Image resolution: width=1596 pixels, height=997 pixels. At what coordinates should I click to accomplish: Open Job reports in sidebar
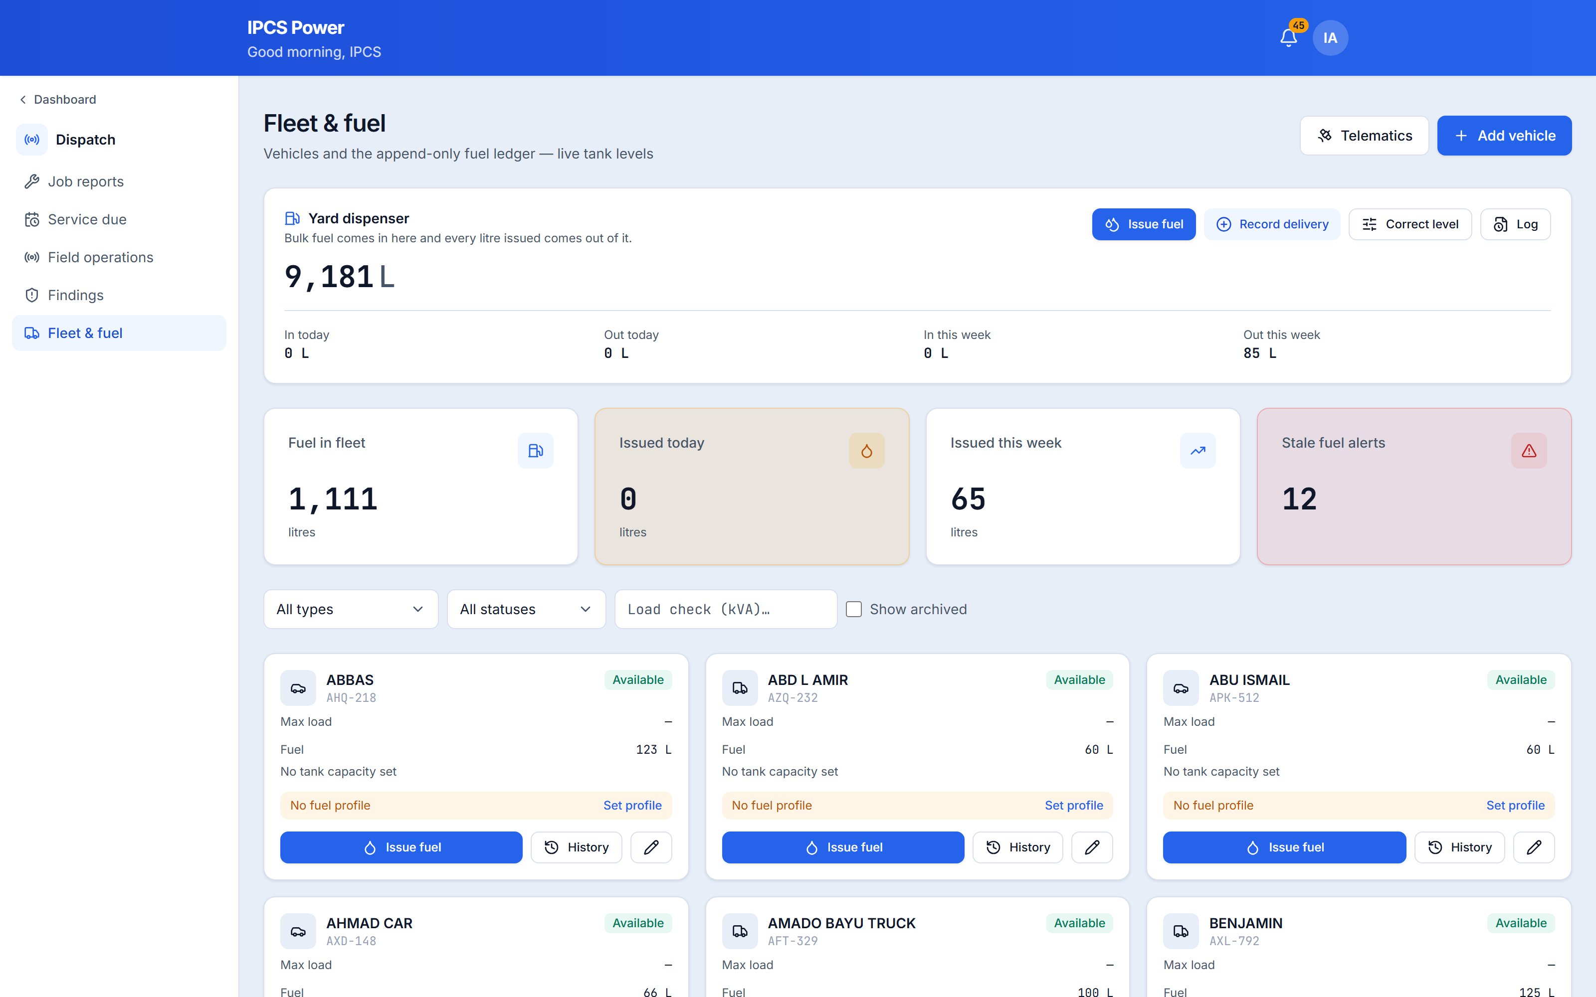tap(119, 181)
